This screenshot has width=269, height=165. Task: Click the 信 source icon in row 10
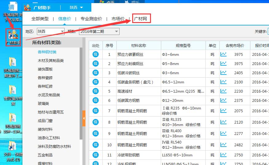(96, 145)
